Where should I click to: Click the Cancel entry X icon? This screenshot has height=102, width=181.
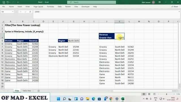[x=21, y=12]
